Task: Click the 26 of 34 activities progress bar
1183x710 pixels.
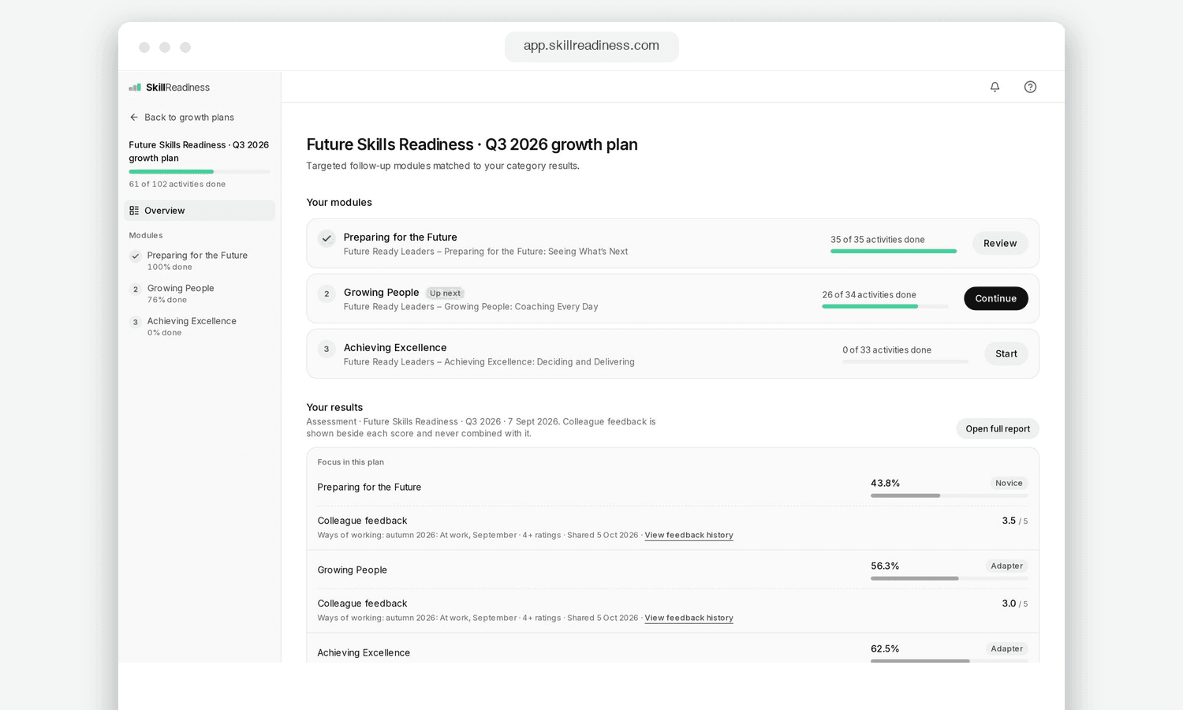Action: [885, 306]
